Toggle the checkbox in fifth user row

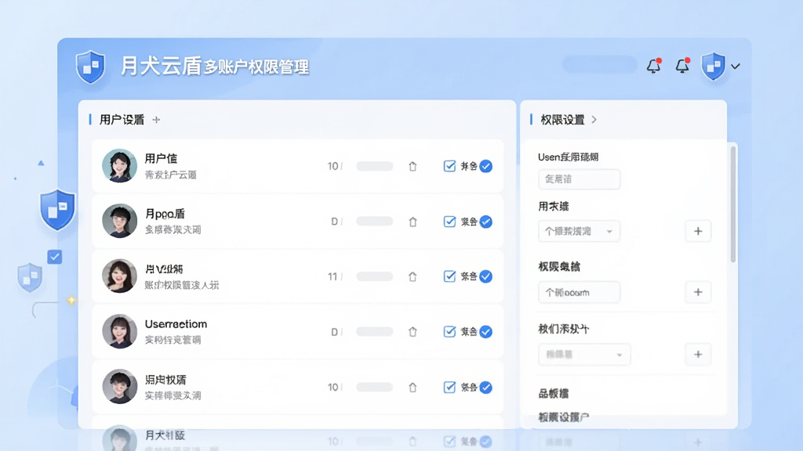pos(449,387)
